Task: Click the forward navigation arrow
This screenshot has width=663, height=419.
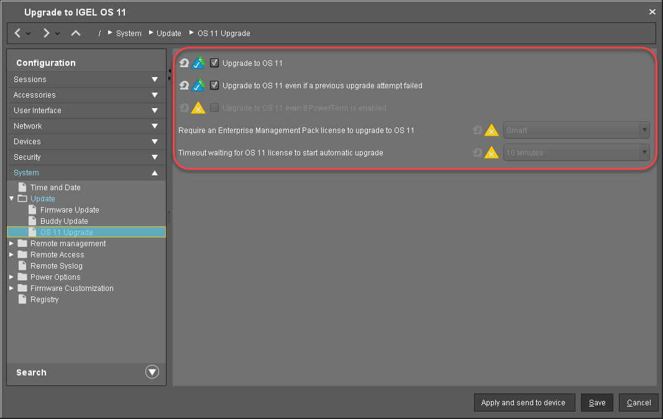Action: pyautogui.click(x=46, y=33)
